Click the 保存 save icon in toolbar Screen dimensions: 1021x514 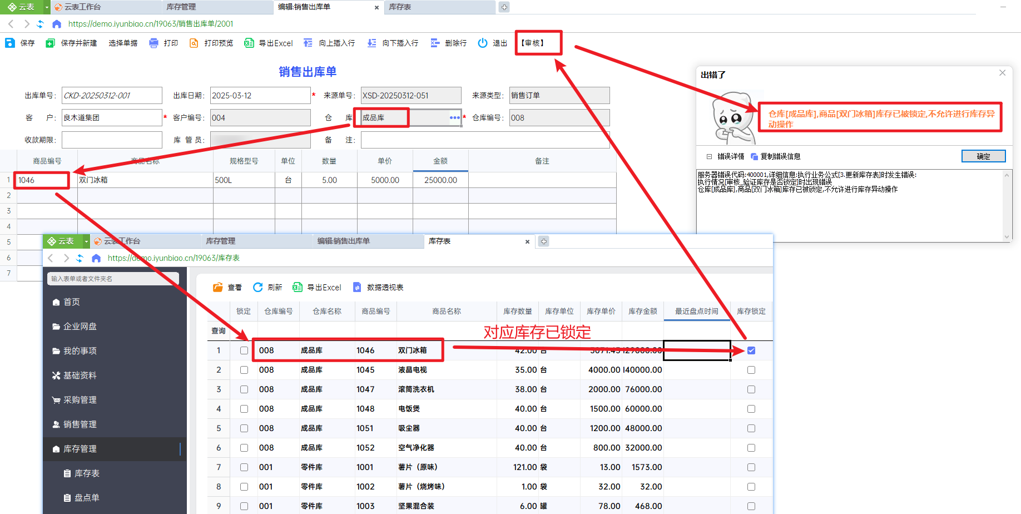tap(10, 43)
